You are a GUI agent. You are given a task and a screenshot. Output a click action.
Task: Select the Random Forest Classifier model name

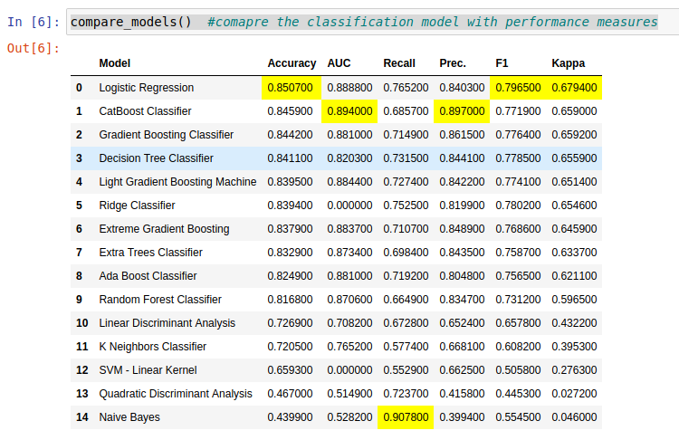coord(159,300)
